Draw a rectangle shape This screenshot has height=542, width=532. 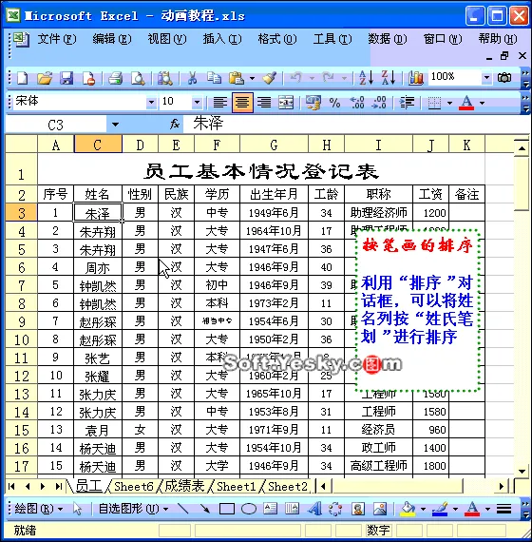point(227,509)
